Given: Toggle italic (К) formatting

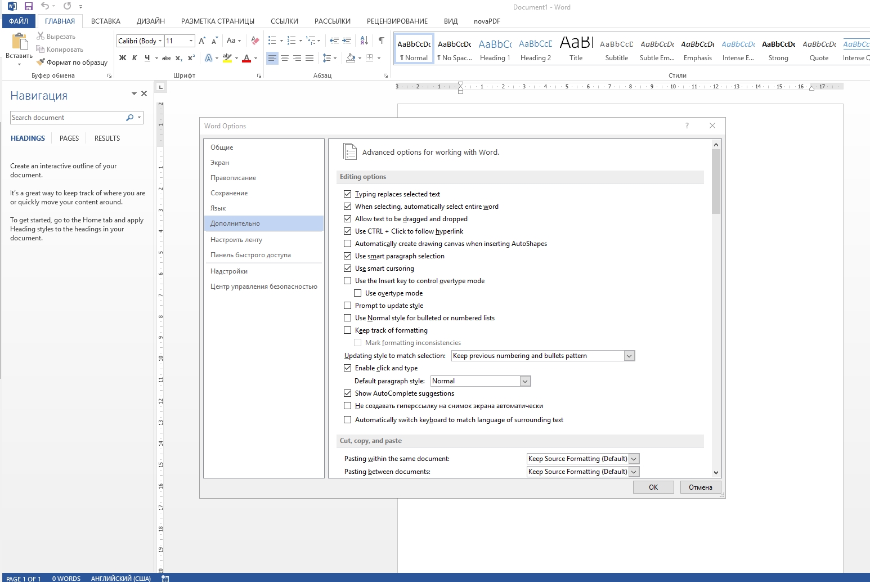Looking at the screenshot, I should click(x=134, y=58).
